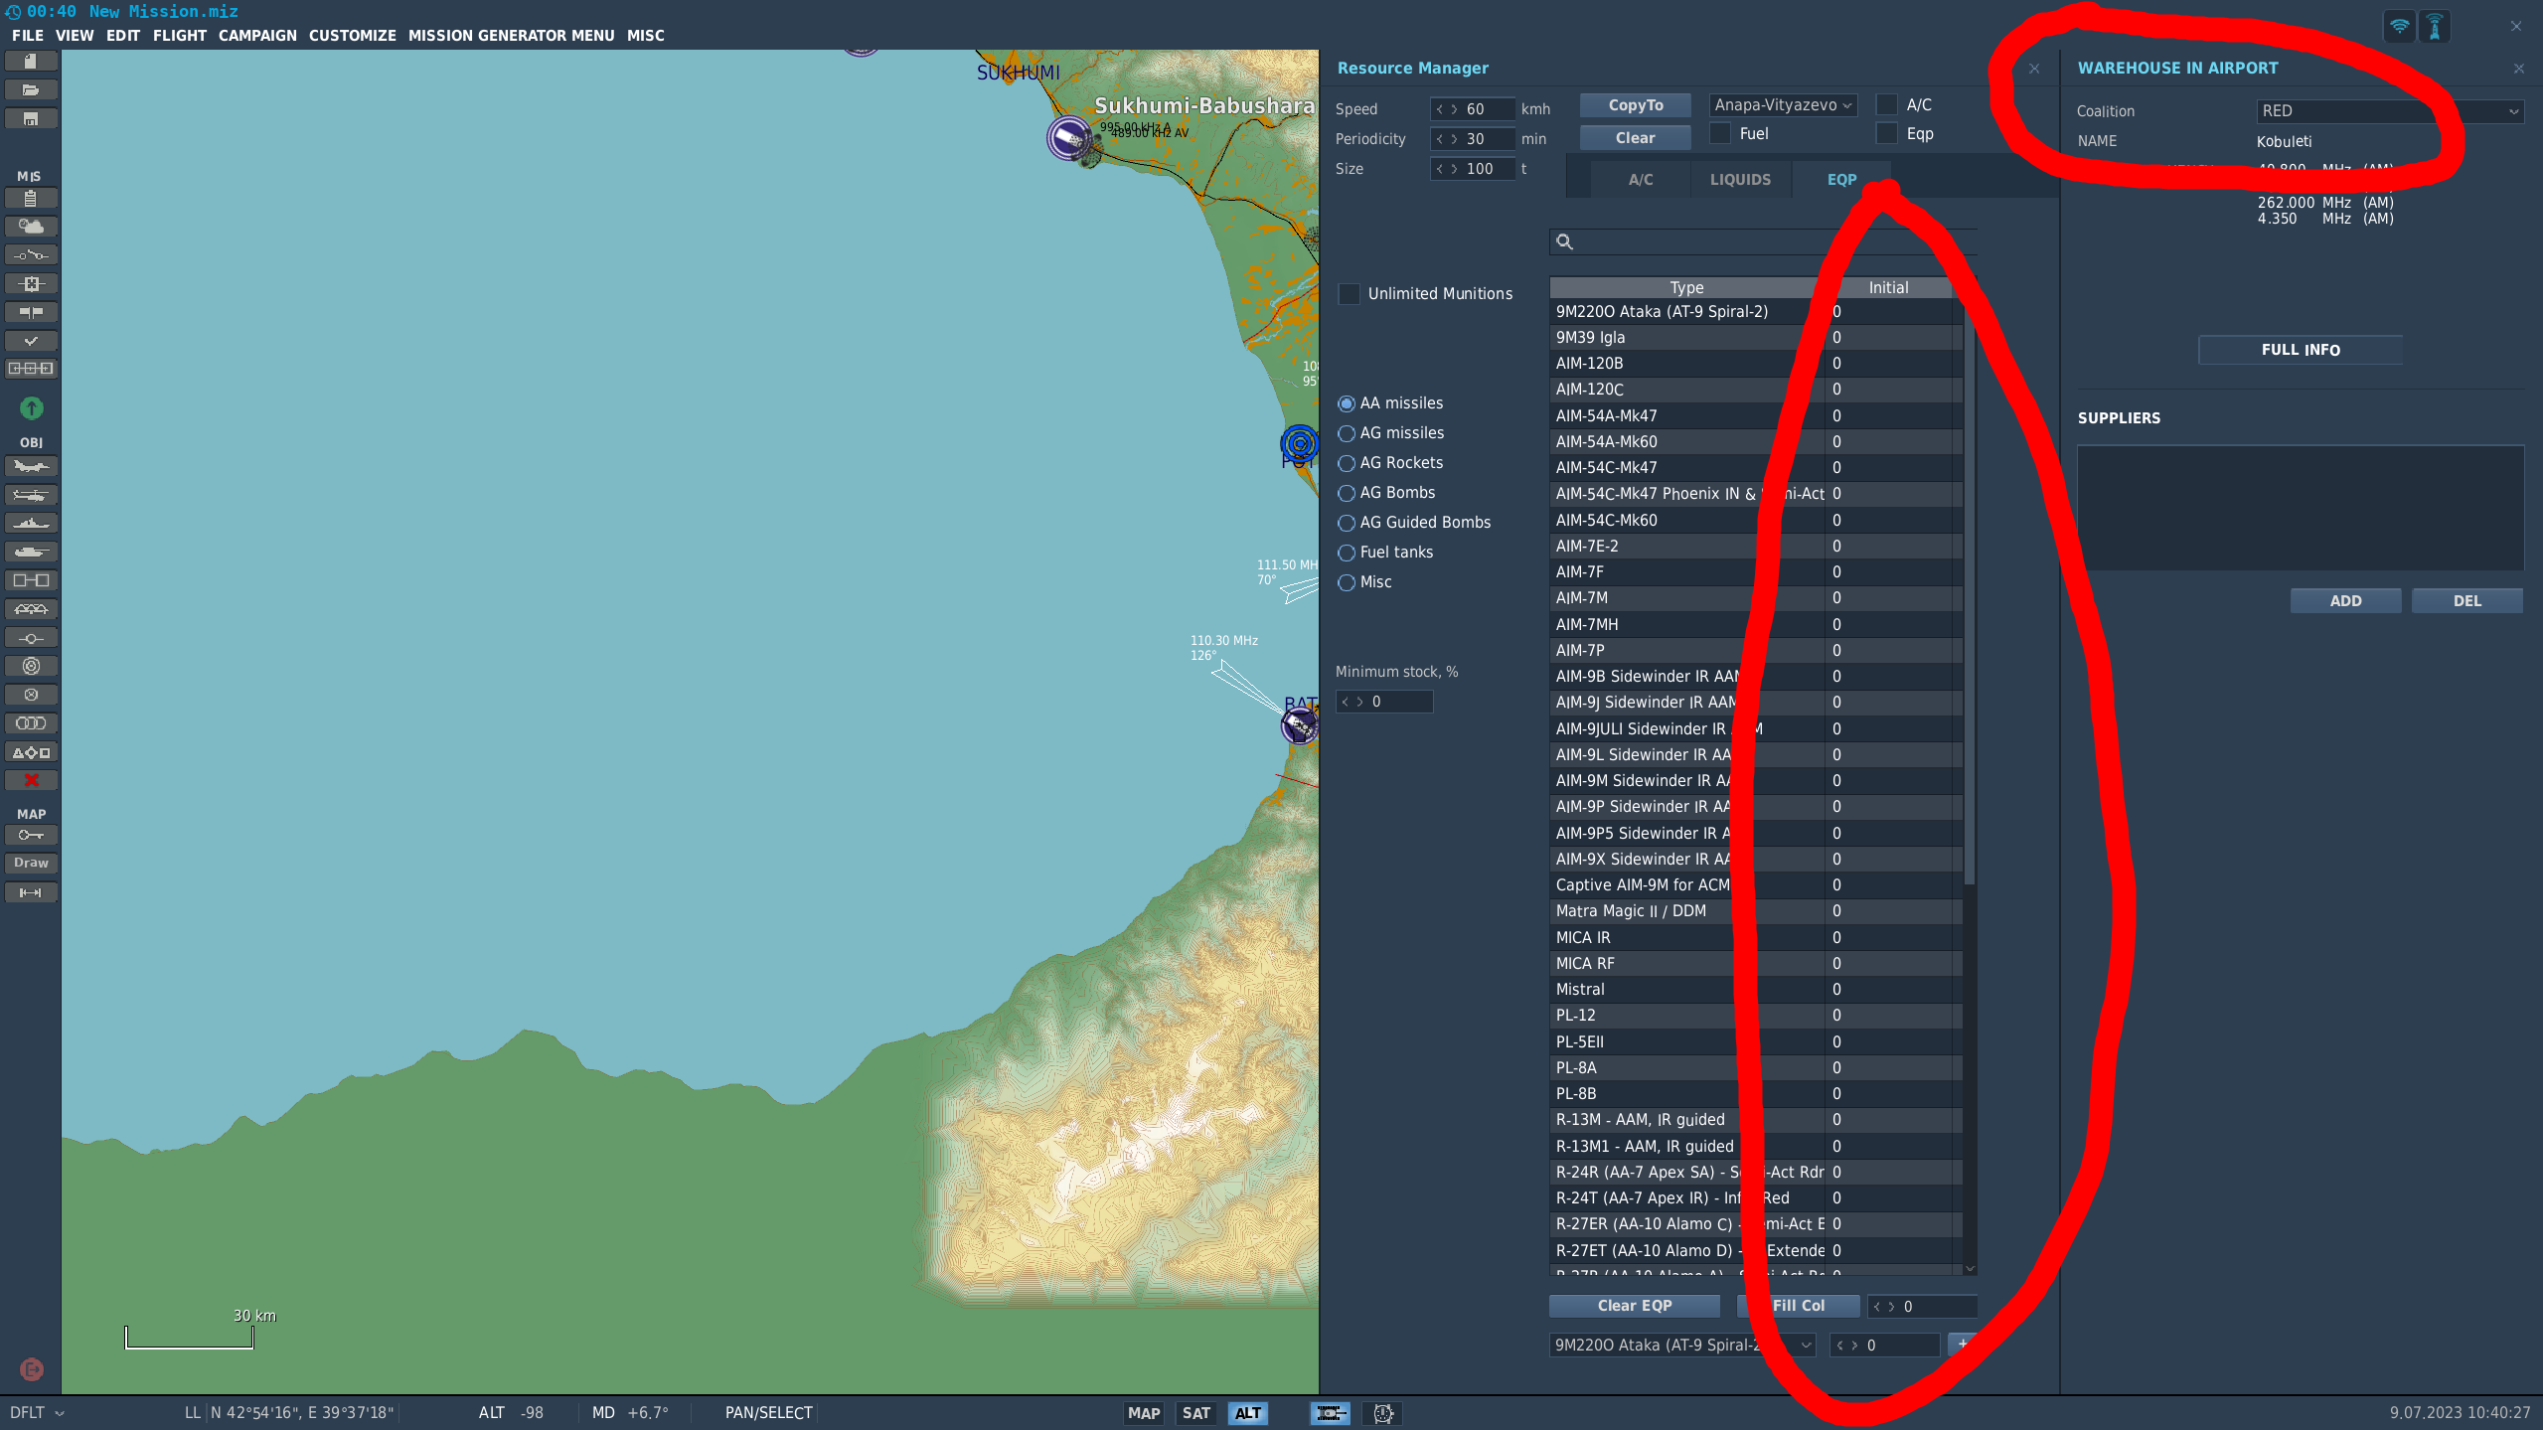Click the Periodicity value stepper arrows
The width and height of the screenshot is (2543, 1430).
tap(1446, 139)
